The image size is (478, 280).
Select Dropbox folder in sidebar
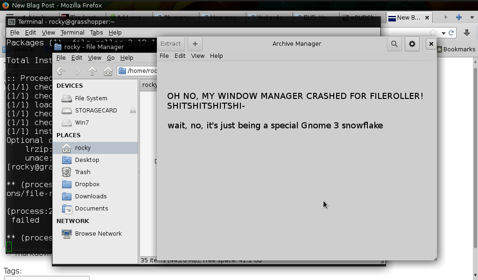click(x=87, y=184)
